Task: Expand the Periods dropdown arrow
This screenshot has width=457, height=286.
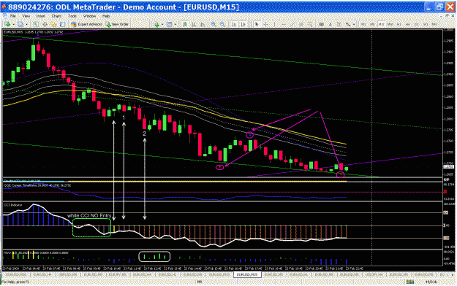Action: click(x=175, y=24)
